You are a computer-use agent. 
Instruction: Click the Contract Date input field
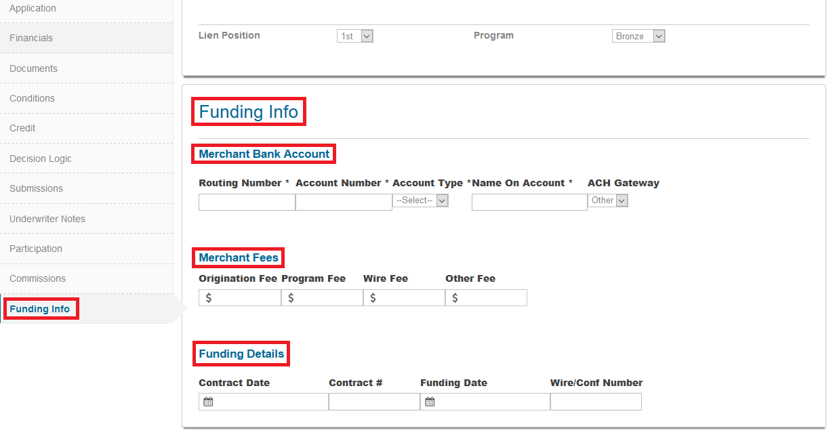[x=264, y=402]
